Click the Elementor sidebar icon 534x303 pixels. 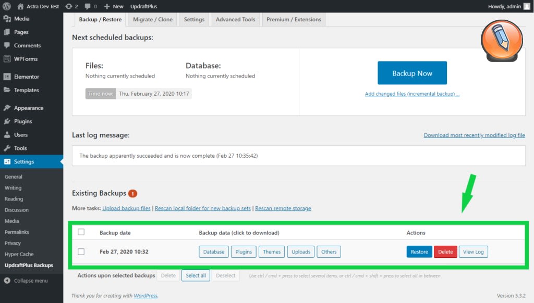[7, 77]
